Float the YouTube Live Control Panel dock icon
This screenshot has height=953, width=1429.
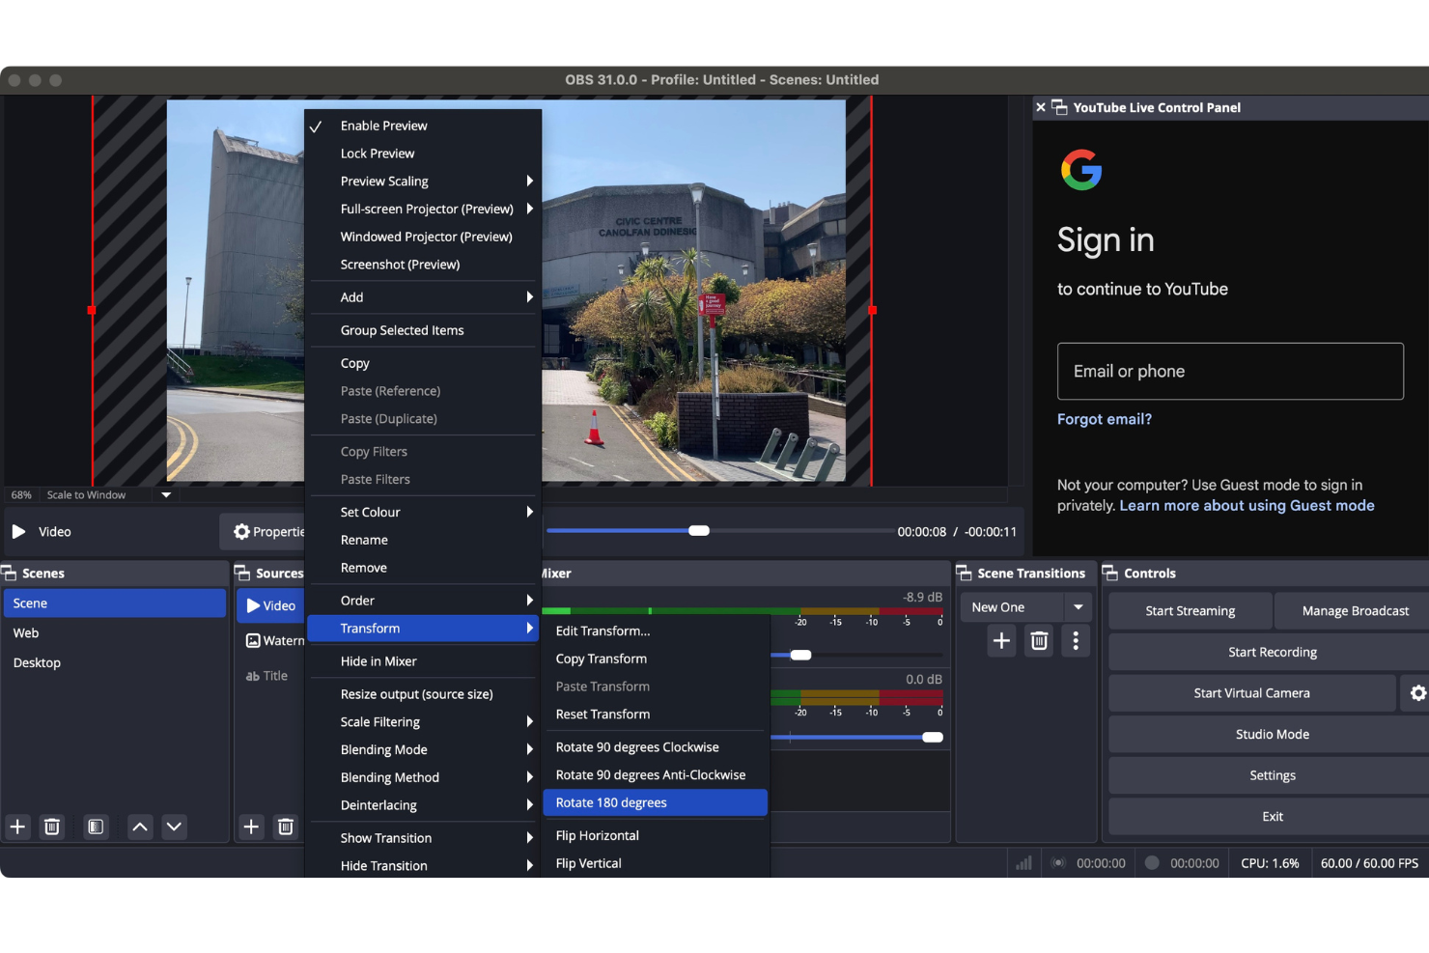pyautogui.click(x=1059, y=107)
